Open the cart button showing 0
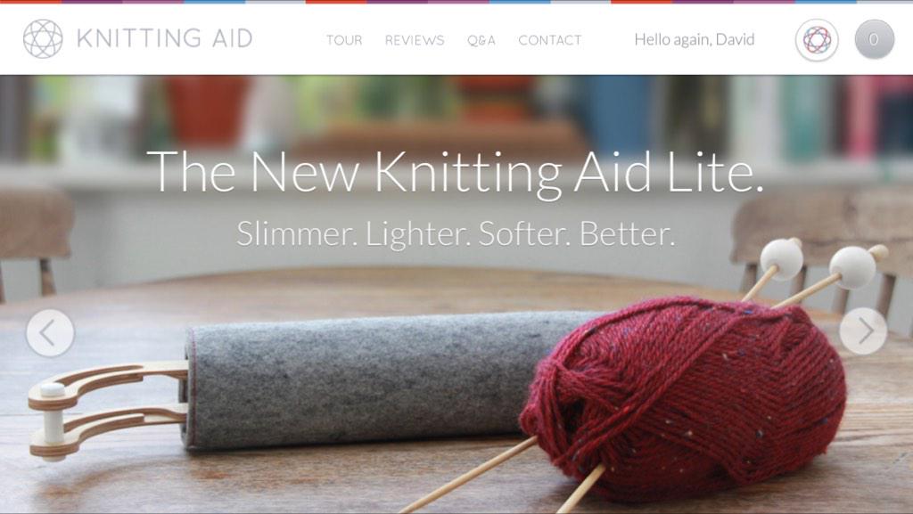Image resolution: width=913 pixels, height=514 pixels. (x=874, y=39)
